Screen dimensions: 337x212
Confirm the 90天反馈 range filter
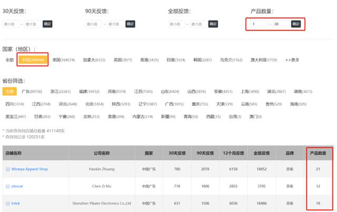coord(130,24)
